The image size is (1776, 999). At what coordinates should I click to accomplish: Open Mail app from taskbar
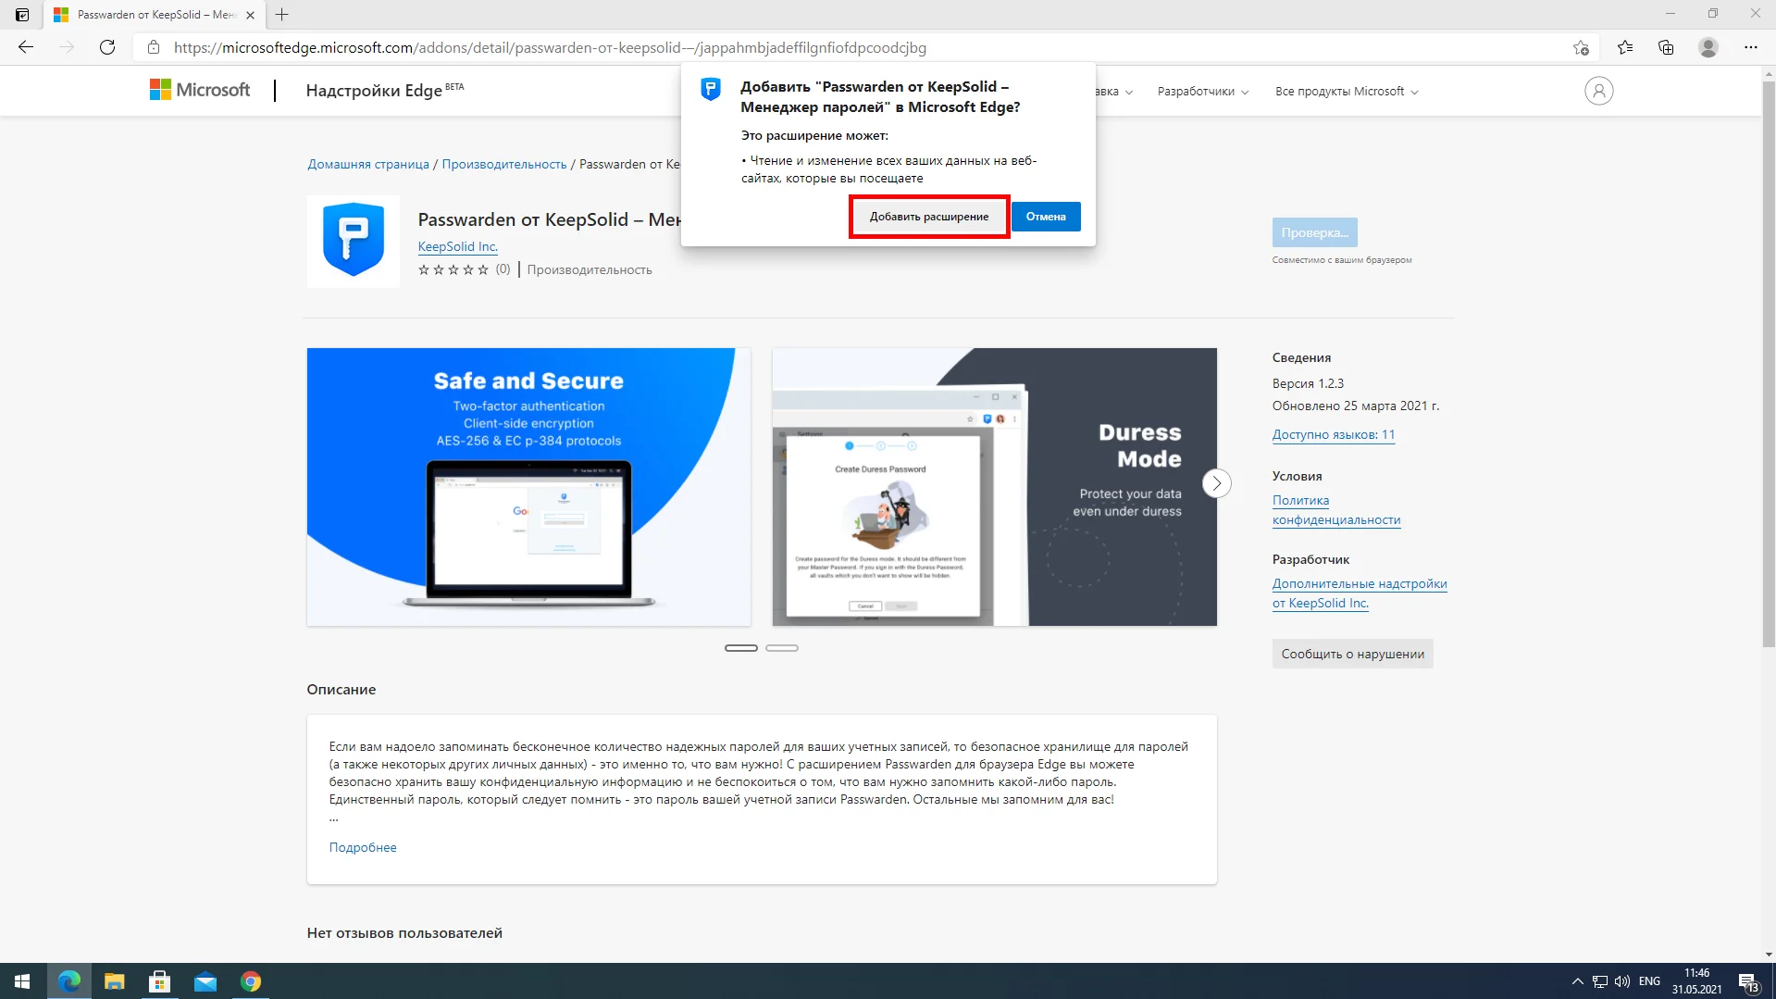pyautogui.click(x=205, y=981)
